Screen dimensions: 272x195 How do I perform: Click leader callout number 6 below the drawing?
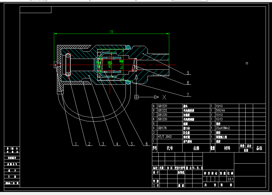(147, 144)
